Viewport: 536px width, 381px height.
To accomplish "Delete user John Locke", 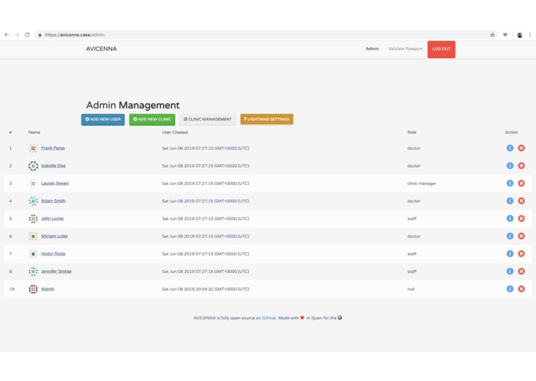I will [521, 218].
